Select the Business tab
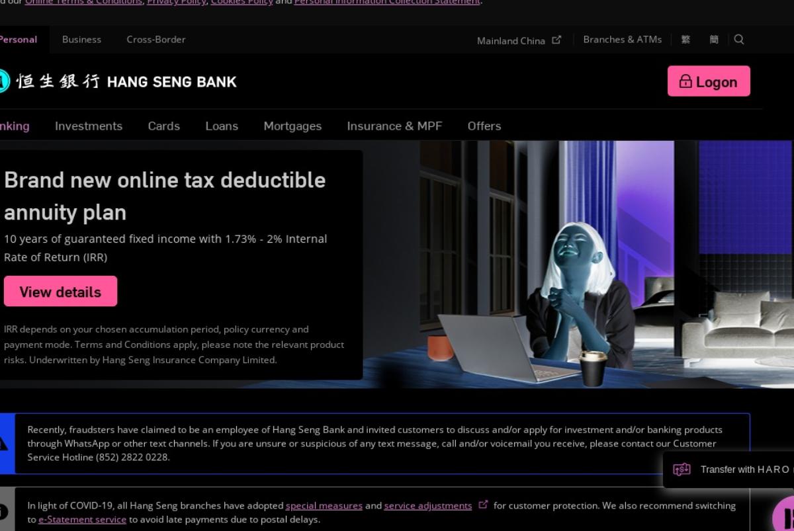 [x=81, y=40]
